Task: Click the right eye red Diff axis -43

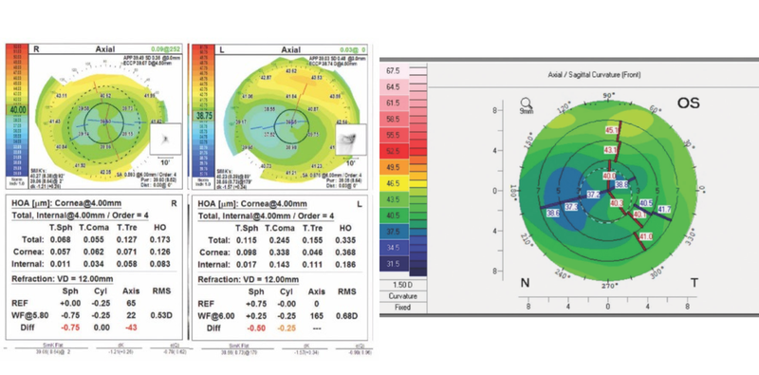Action: [x=131, y=328]
